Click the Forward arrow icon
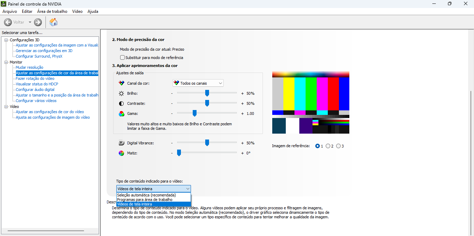 (38, 22)
